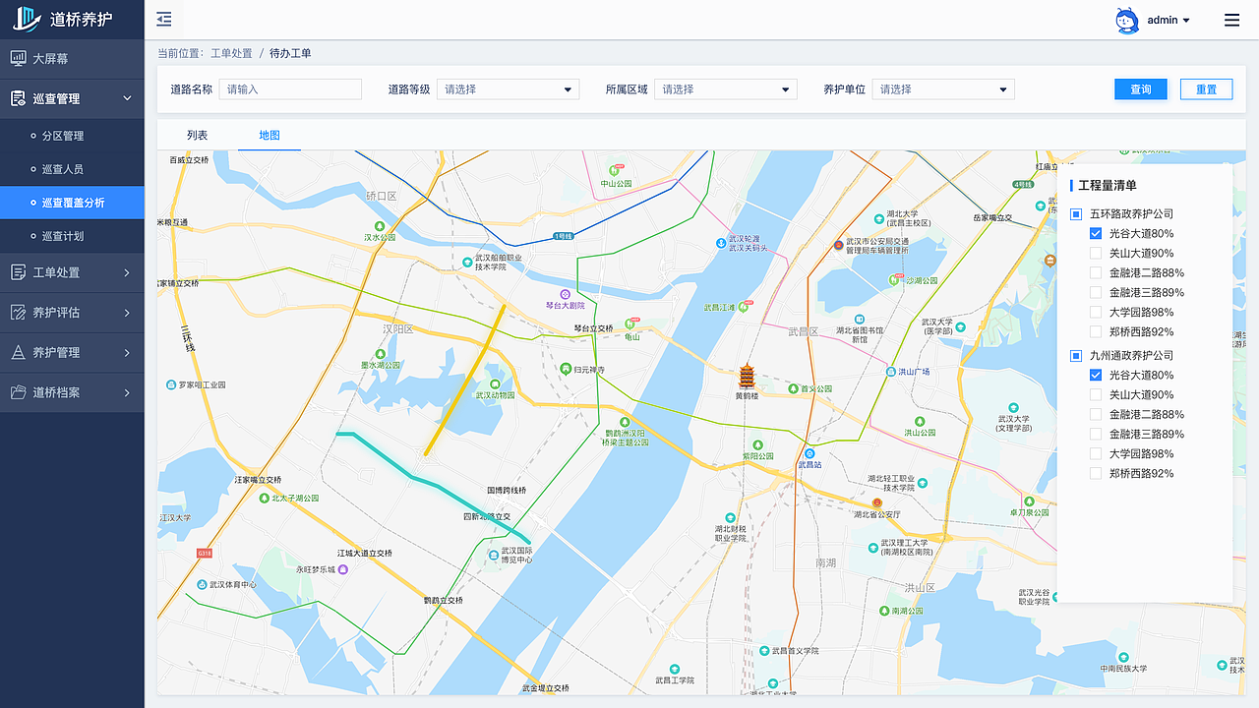Open 分区管理 submenu item
This screenshot has height=708, width=1259.
click(72, 136)
